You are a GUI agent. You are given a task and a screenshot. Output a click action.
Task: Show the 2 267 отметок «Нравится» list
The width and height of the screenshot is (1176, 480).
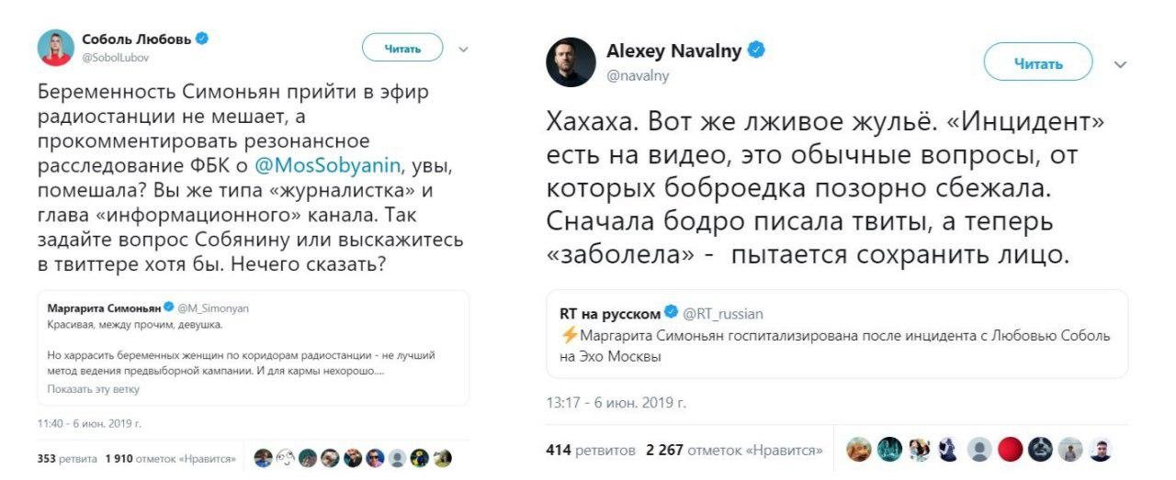(x=734, y=450)
